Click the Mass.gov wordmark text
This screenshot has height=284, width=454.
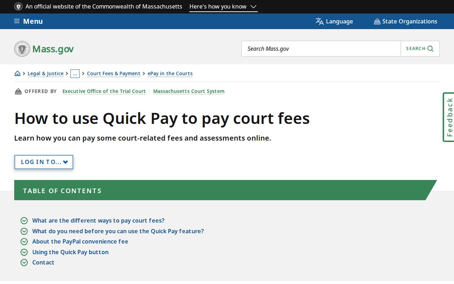tap(53, 49)
